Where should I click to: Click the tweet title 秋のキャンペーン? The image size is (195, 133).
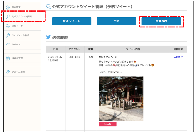108,57
